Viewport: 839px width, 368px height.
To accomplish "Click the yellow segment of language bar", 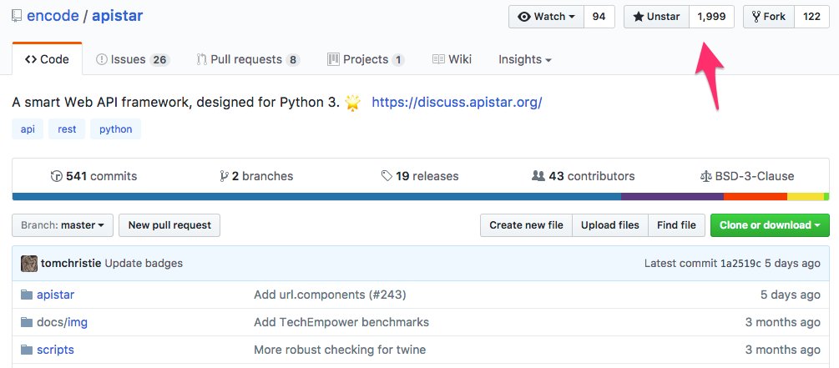I will pos(806,197).
